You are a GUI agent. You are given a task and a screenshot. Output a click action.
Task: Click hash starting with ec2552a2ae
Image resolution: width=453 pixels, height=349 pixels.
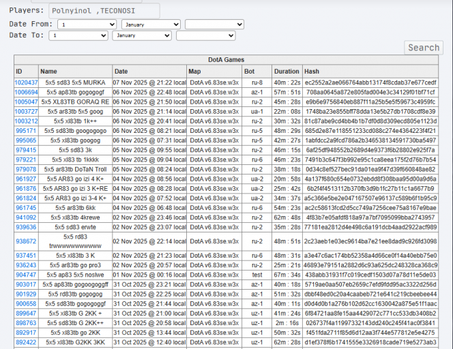370,82
